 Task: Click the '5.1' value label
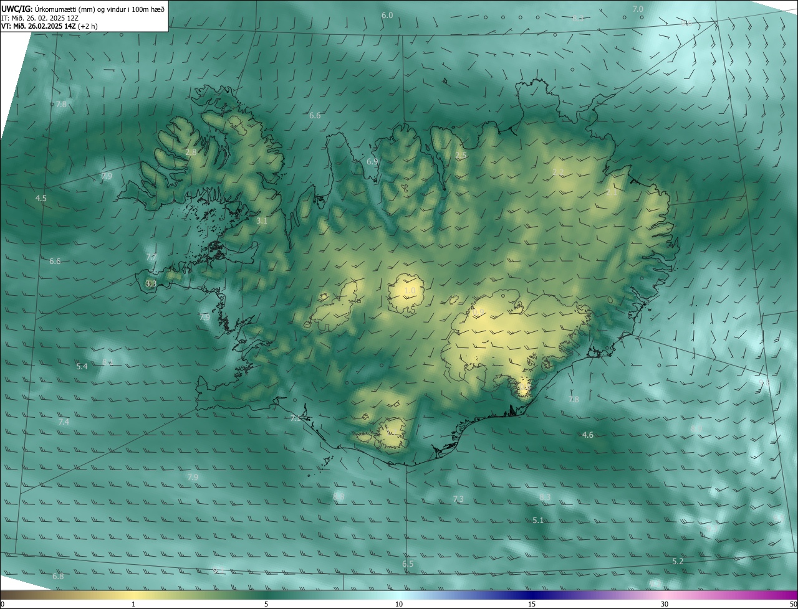539,520
